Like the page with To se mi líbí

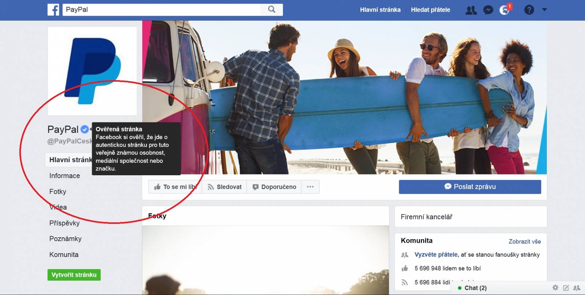click(175, 187)
